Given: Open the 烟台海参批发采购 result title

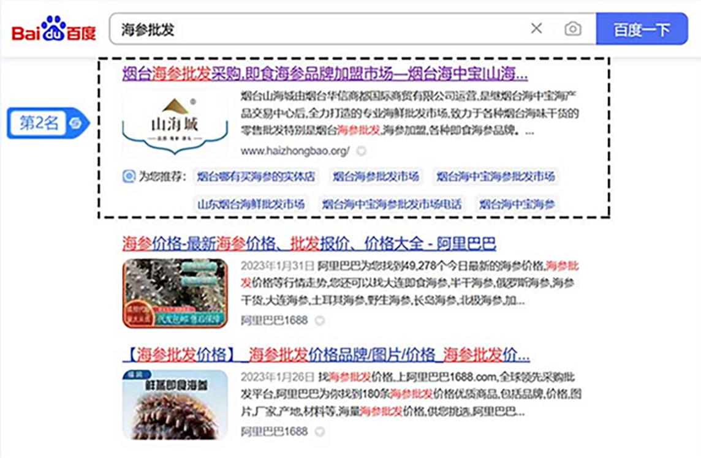Looking at the screenshot, I should pos(325,75).
